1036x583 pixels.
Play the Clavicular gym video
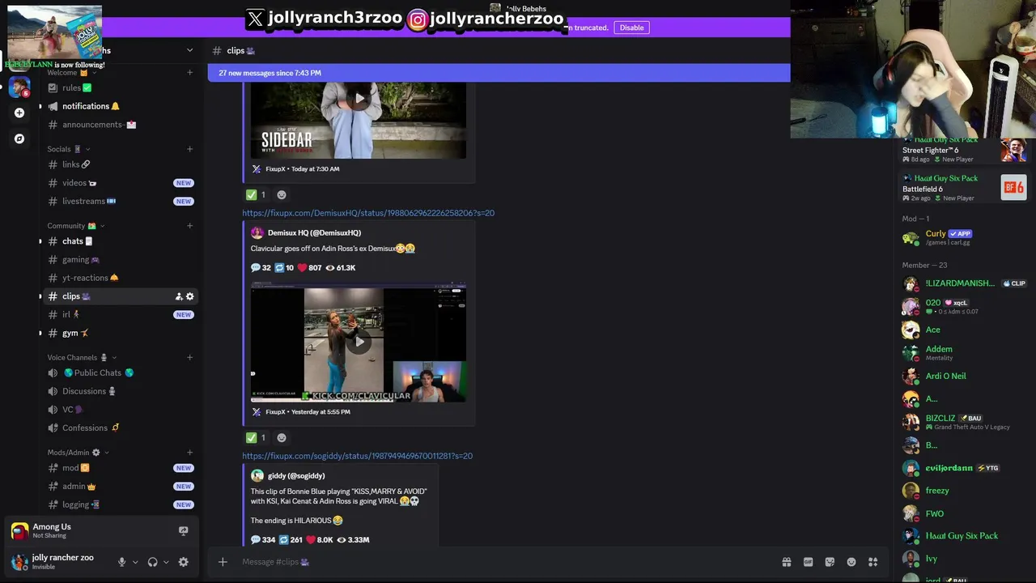(x=359, y=342)
